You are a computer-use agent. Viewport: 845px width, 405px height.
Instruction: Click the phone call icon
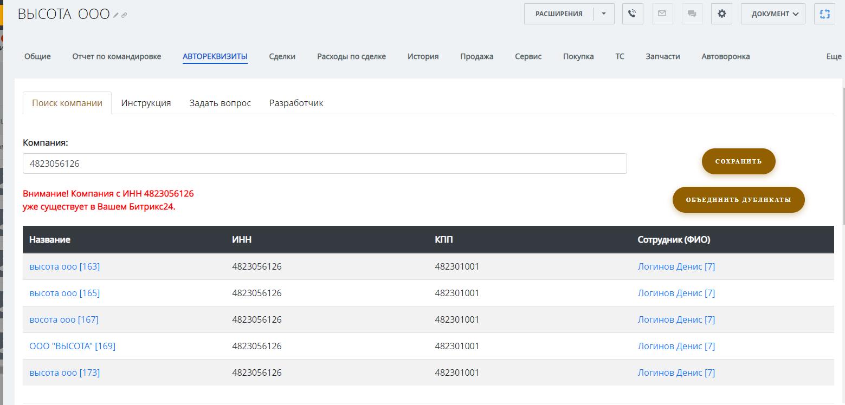click(632, 14)
